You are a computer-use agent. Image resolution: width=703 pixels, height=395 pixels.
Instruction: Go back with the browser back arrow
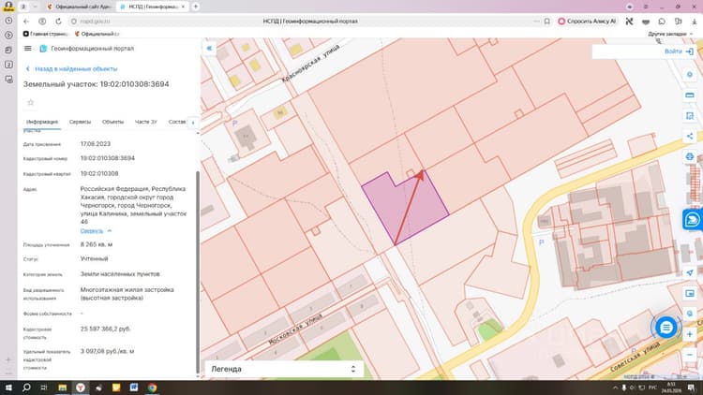click(x=26, y=21)
